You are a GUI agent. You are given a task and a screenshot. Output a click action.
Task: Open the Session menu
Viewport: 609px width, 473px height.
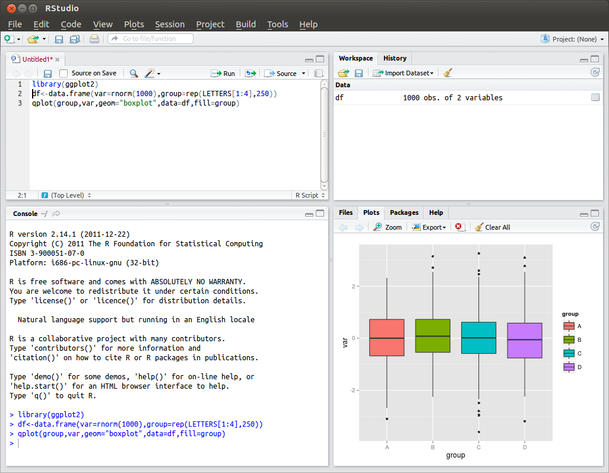click(170, 24)
